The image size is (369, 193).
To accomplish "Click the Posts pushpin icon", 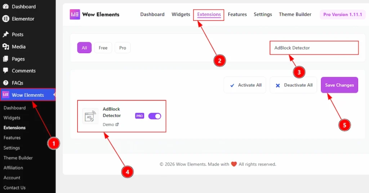I will pyautogui.click(x=6, y=34).
